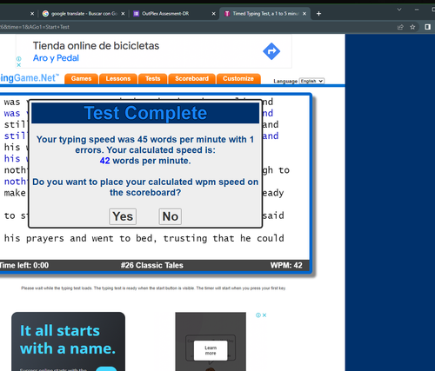Click the blue directions arrow ad icon

coord(271,51)
